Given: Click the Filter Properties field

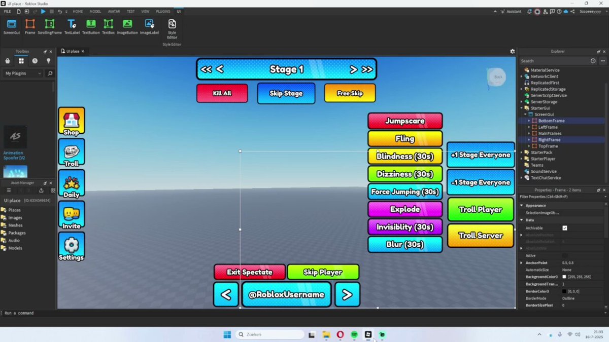Looking at the screenshot, I should [562, 197].
